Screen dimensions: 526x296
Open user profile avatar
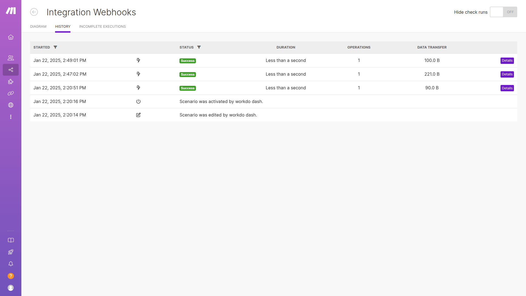click(x=11, y=288)
